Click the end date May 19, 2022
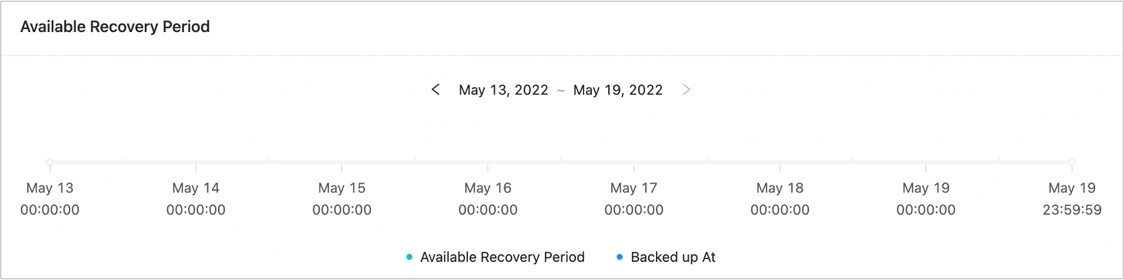Screen dimensions: 1124x280 [617, 90]
